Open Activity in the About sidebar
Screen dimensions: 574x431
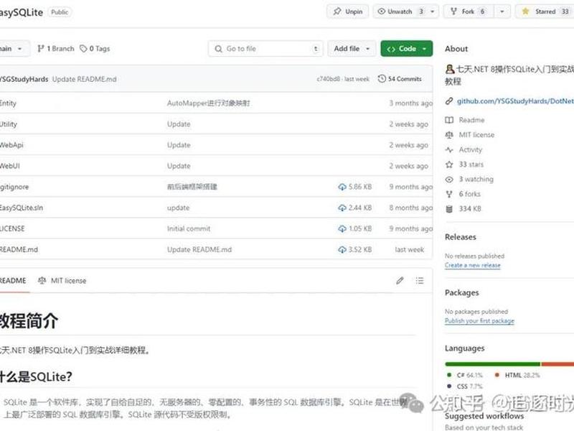[x=471, y=149]
